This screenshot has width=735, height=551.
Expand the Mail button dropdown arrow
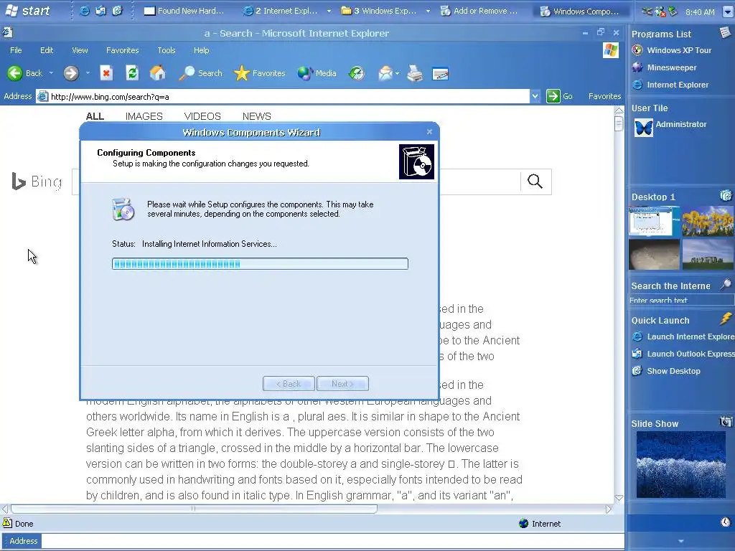coord(397,74)
